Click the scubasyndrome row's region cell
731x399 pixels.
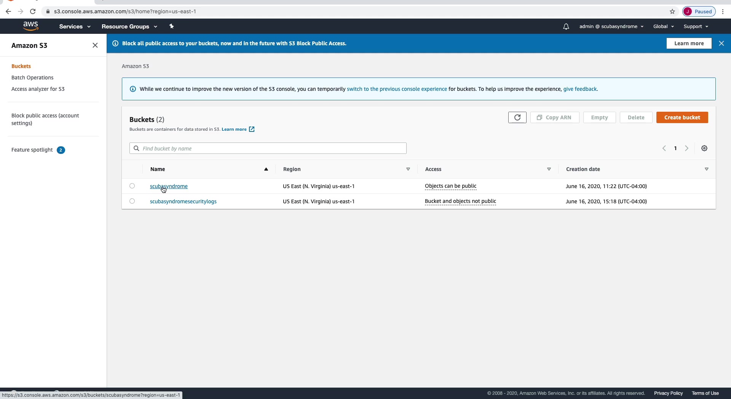coord(319,186)
